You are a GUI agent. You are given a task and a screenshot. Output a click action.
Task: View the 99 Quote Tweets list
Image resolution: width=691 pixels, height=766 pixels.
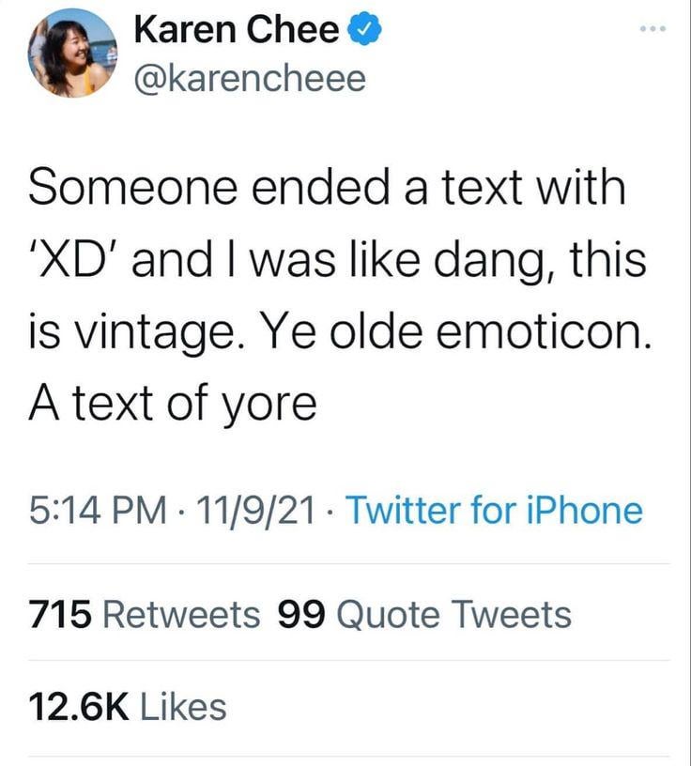(x=424, y=614)
